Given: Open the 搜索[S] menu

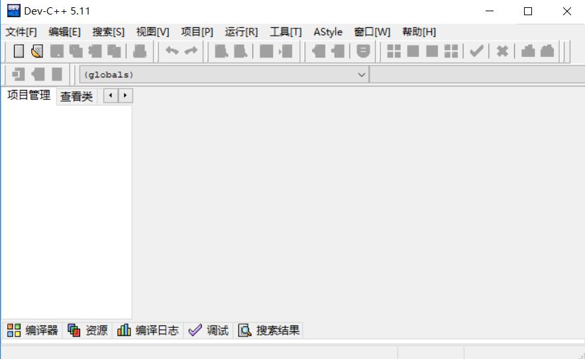Looking at the screenshot, I should click(109, 32).
